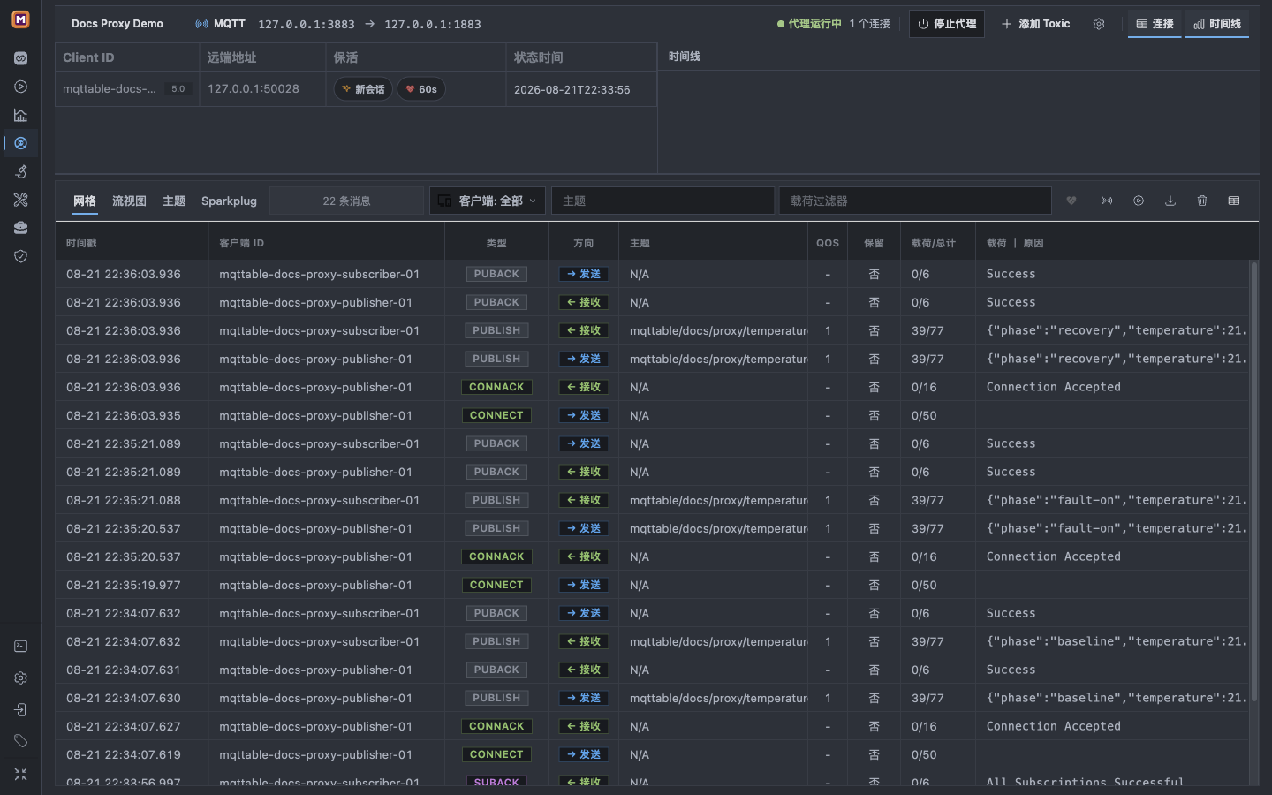Click the Docs Proxy Demo title
The height and width of the screenshot is (795, 1272).
[x=117, y=24]
